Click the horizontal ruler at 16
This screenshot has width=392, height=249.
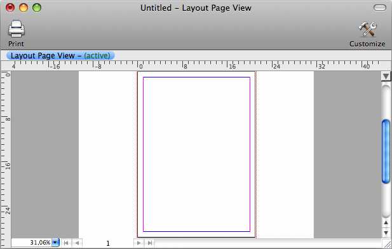tap(233, 66)
